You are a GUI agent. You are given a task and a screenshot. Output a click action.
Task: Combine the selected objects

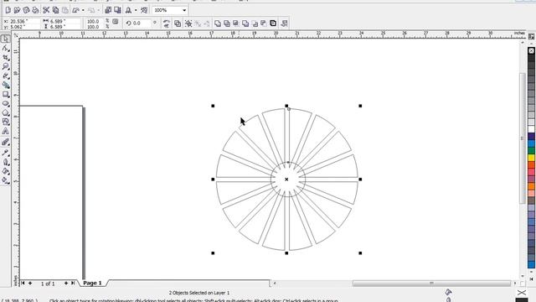click(x=178, y=23)
